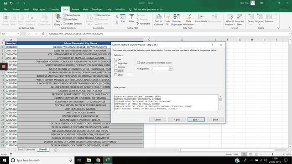This screenshot has height=164, width=292.
Task: Check the Space delimiter checkbox
Action: point(115,71)
